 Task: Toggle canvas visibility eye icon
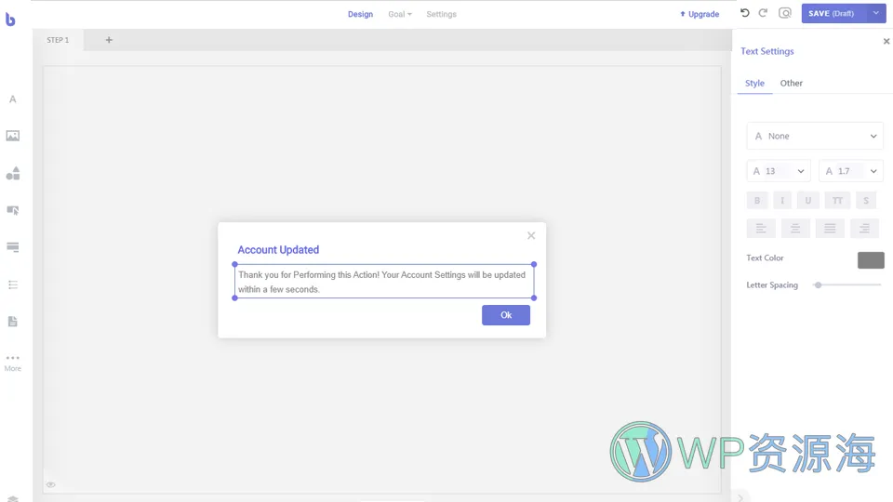point(51,484)
